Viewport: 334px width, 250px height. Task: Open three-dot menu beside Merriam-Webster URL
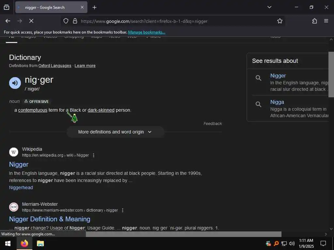click(123, 210)
